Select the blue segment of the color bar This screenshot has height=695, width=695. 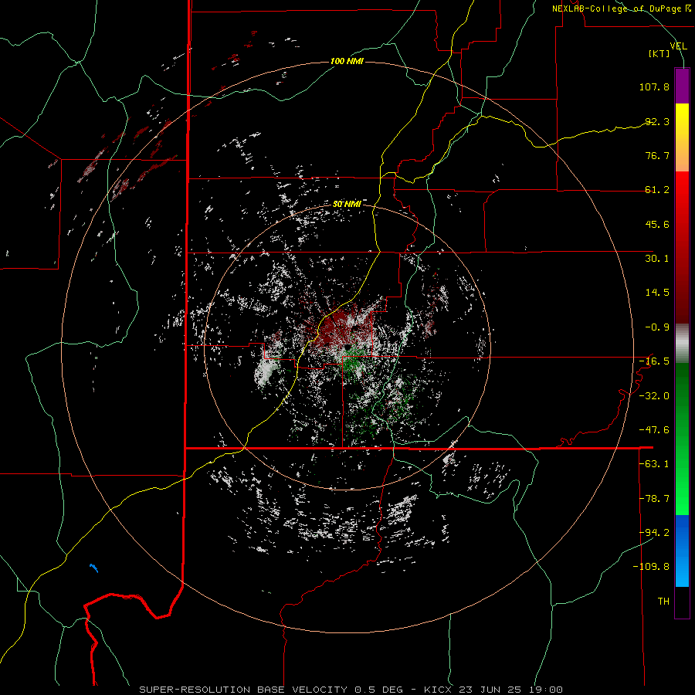pos(682,551)
